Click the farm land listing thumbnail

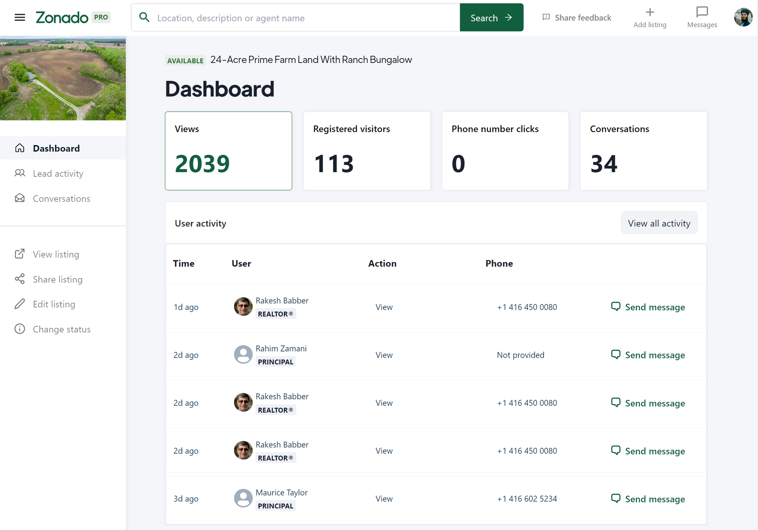coord(63,78)
